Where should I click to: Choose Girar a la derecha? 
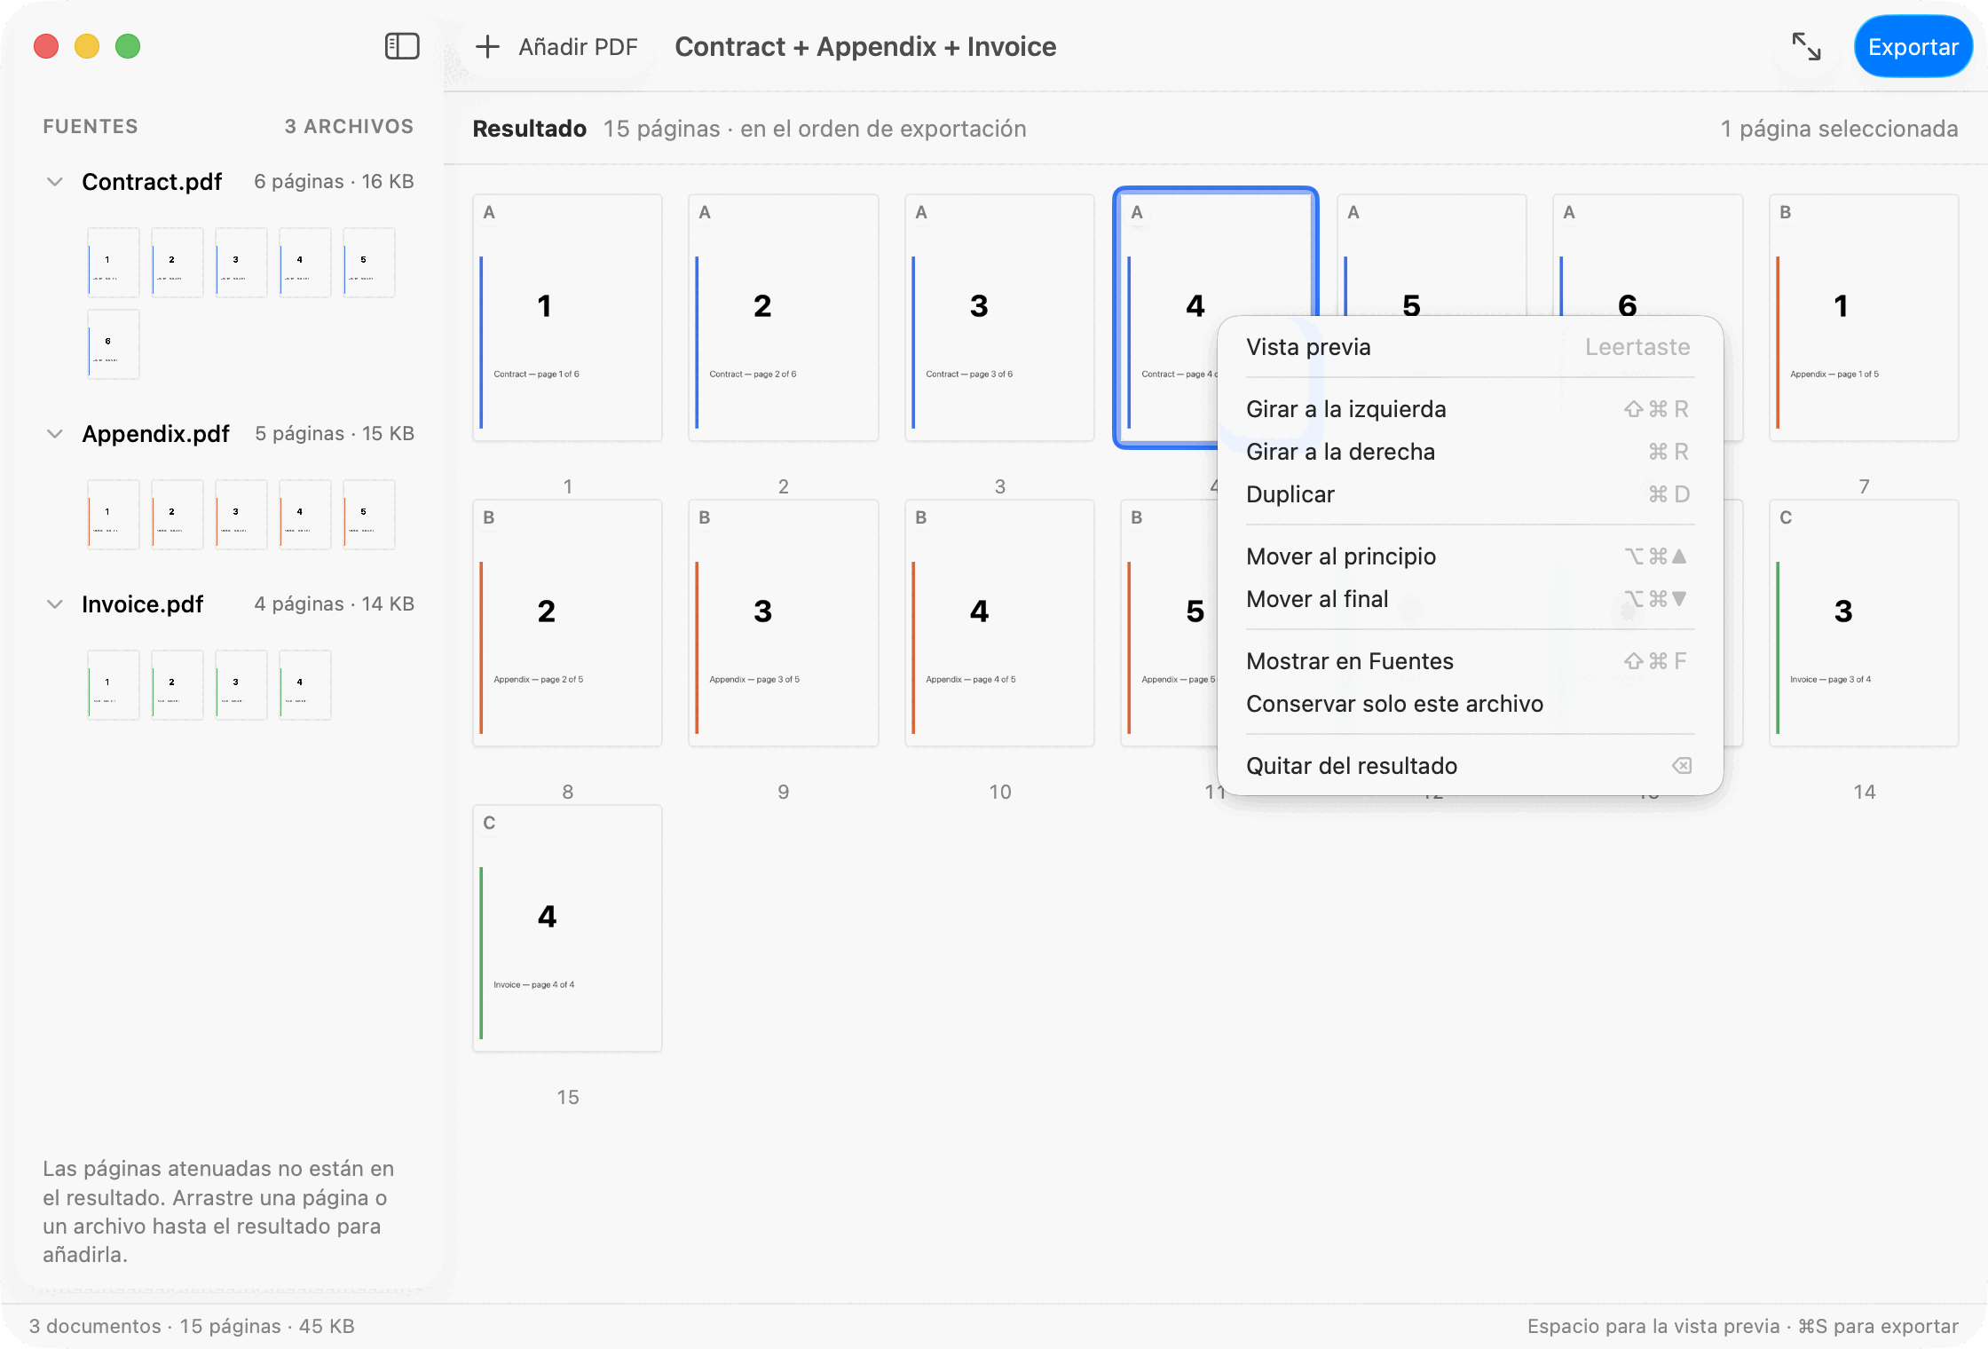tap(1470, 452)
